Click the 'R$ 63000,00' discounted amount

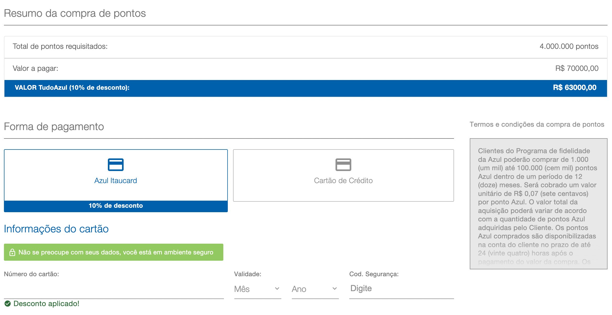click(575, 88)
